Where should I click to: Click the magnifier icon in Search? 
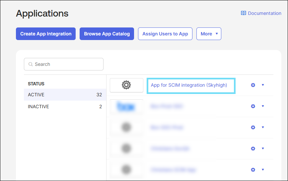click(x=31, y=64)
